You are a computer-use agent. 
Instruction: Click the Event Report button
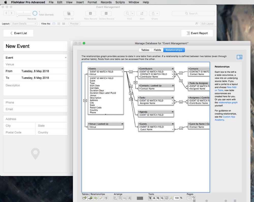pos(197,33)
